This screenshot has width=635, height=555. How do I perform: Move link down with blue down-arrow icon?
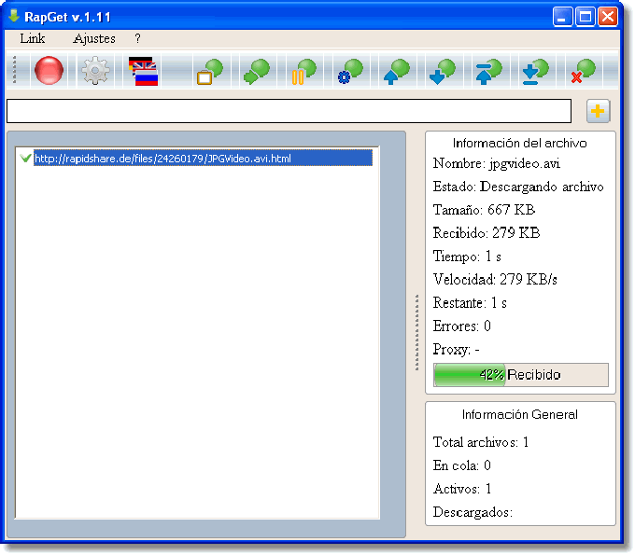(x=443, y=71)
